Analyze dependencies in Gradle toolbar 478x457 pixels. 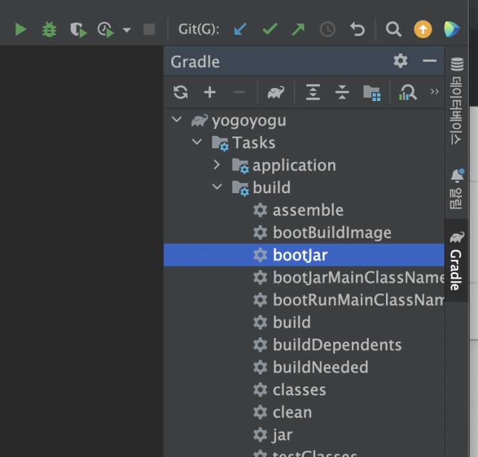(408, 92)
